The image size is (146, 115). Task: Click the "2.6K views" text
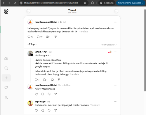[72, 13]
